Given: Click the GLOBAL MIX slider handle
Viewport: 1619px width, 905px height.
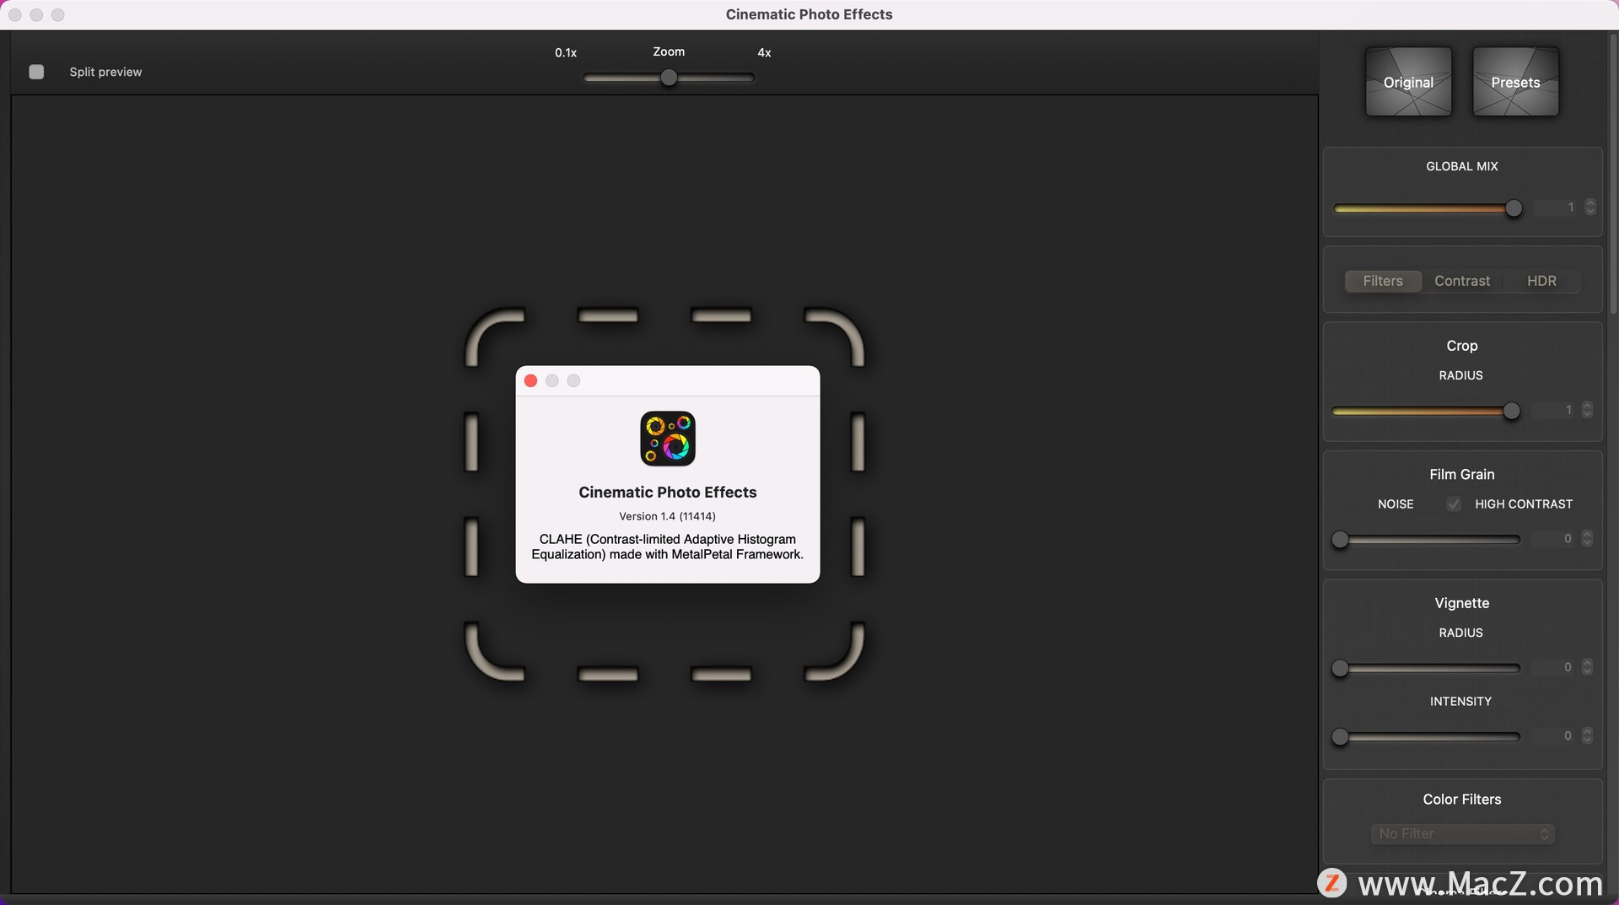Looking at the screenshot, I should tap(1514, 208).
